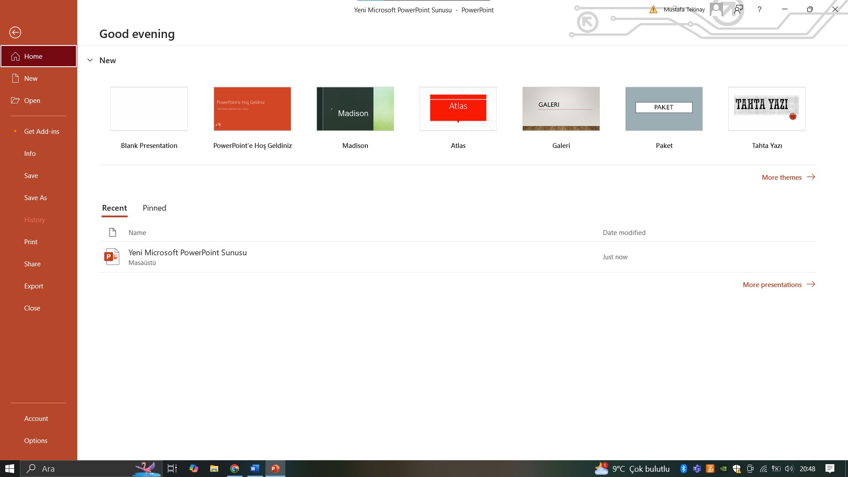848x477 pixels.
Task: Open the Save As page
Action: coord(38,197)
